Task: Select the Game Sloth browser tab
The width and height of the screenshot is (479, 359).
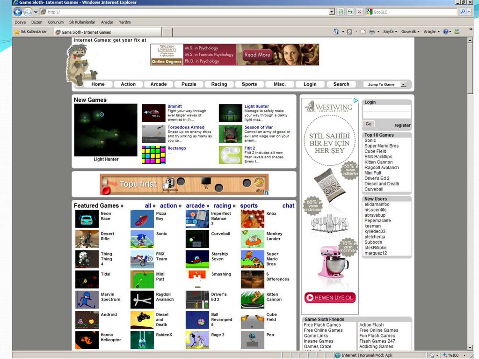Action: tap(108, 32)
